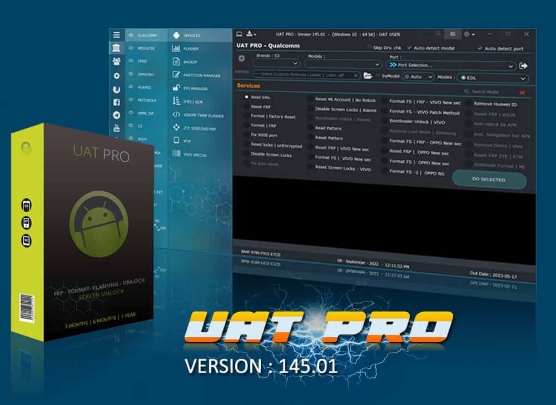Click the Telegram sidebar icon
Screen dimensions: 556x405
click(116, 115)
